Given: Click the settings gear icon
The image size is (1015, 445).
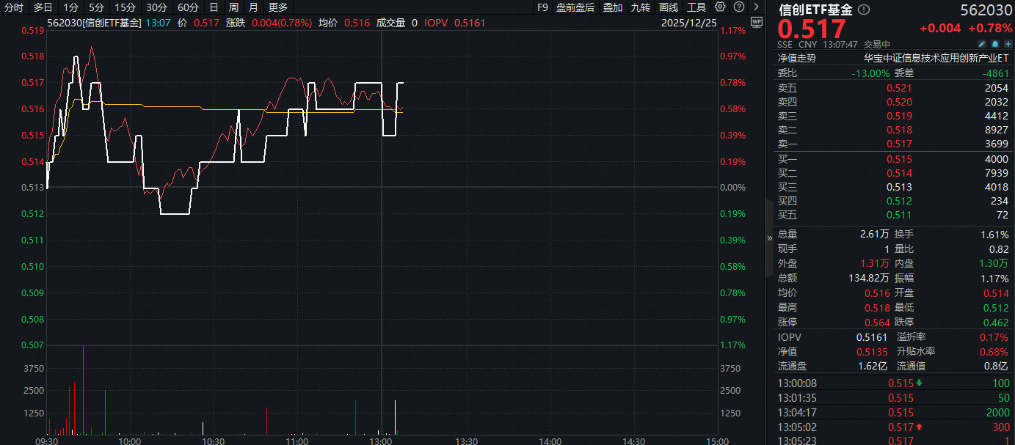Looking at the screenshot, I should tap(720, 7).
